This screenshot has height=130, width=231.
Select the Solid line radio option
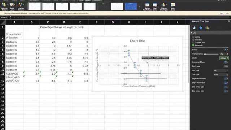click(x=193, y=40)
